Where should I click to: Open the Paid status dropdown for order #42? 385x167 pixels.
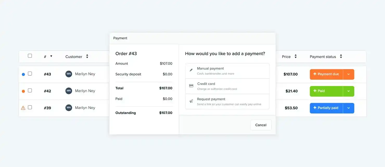click(x=349, y=91)
